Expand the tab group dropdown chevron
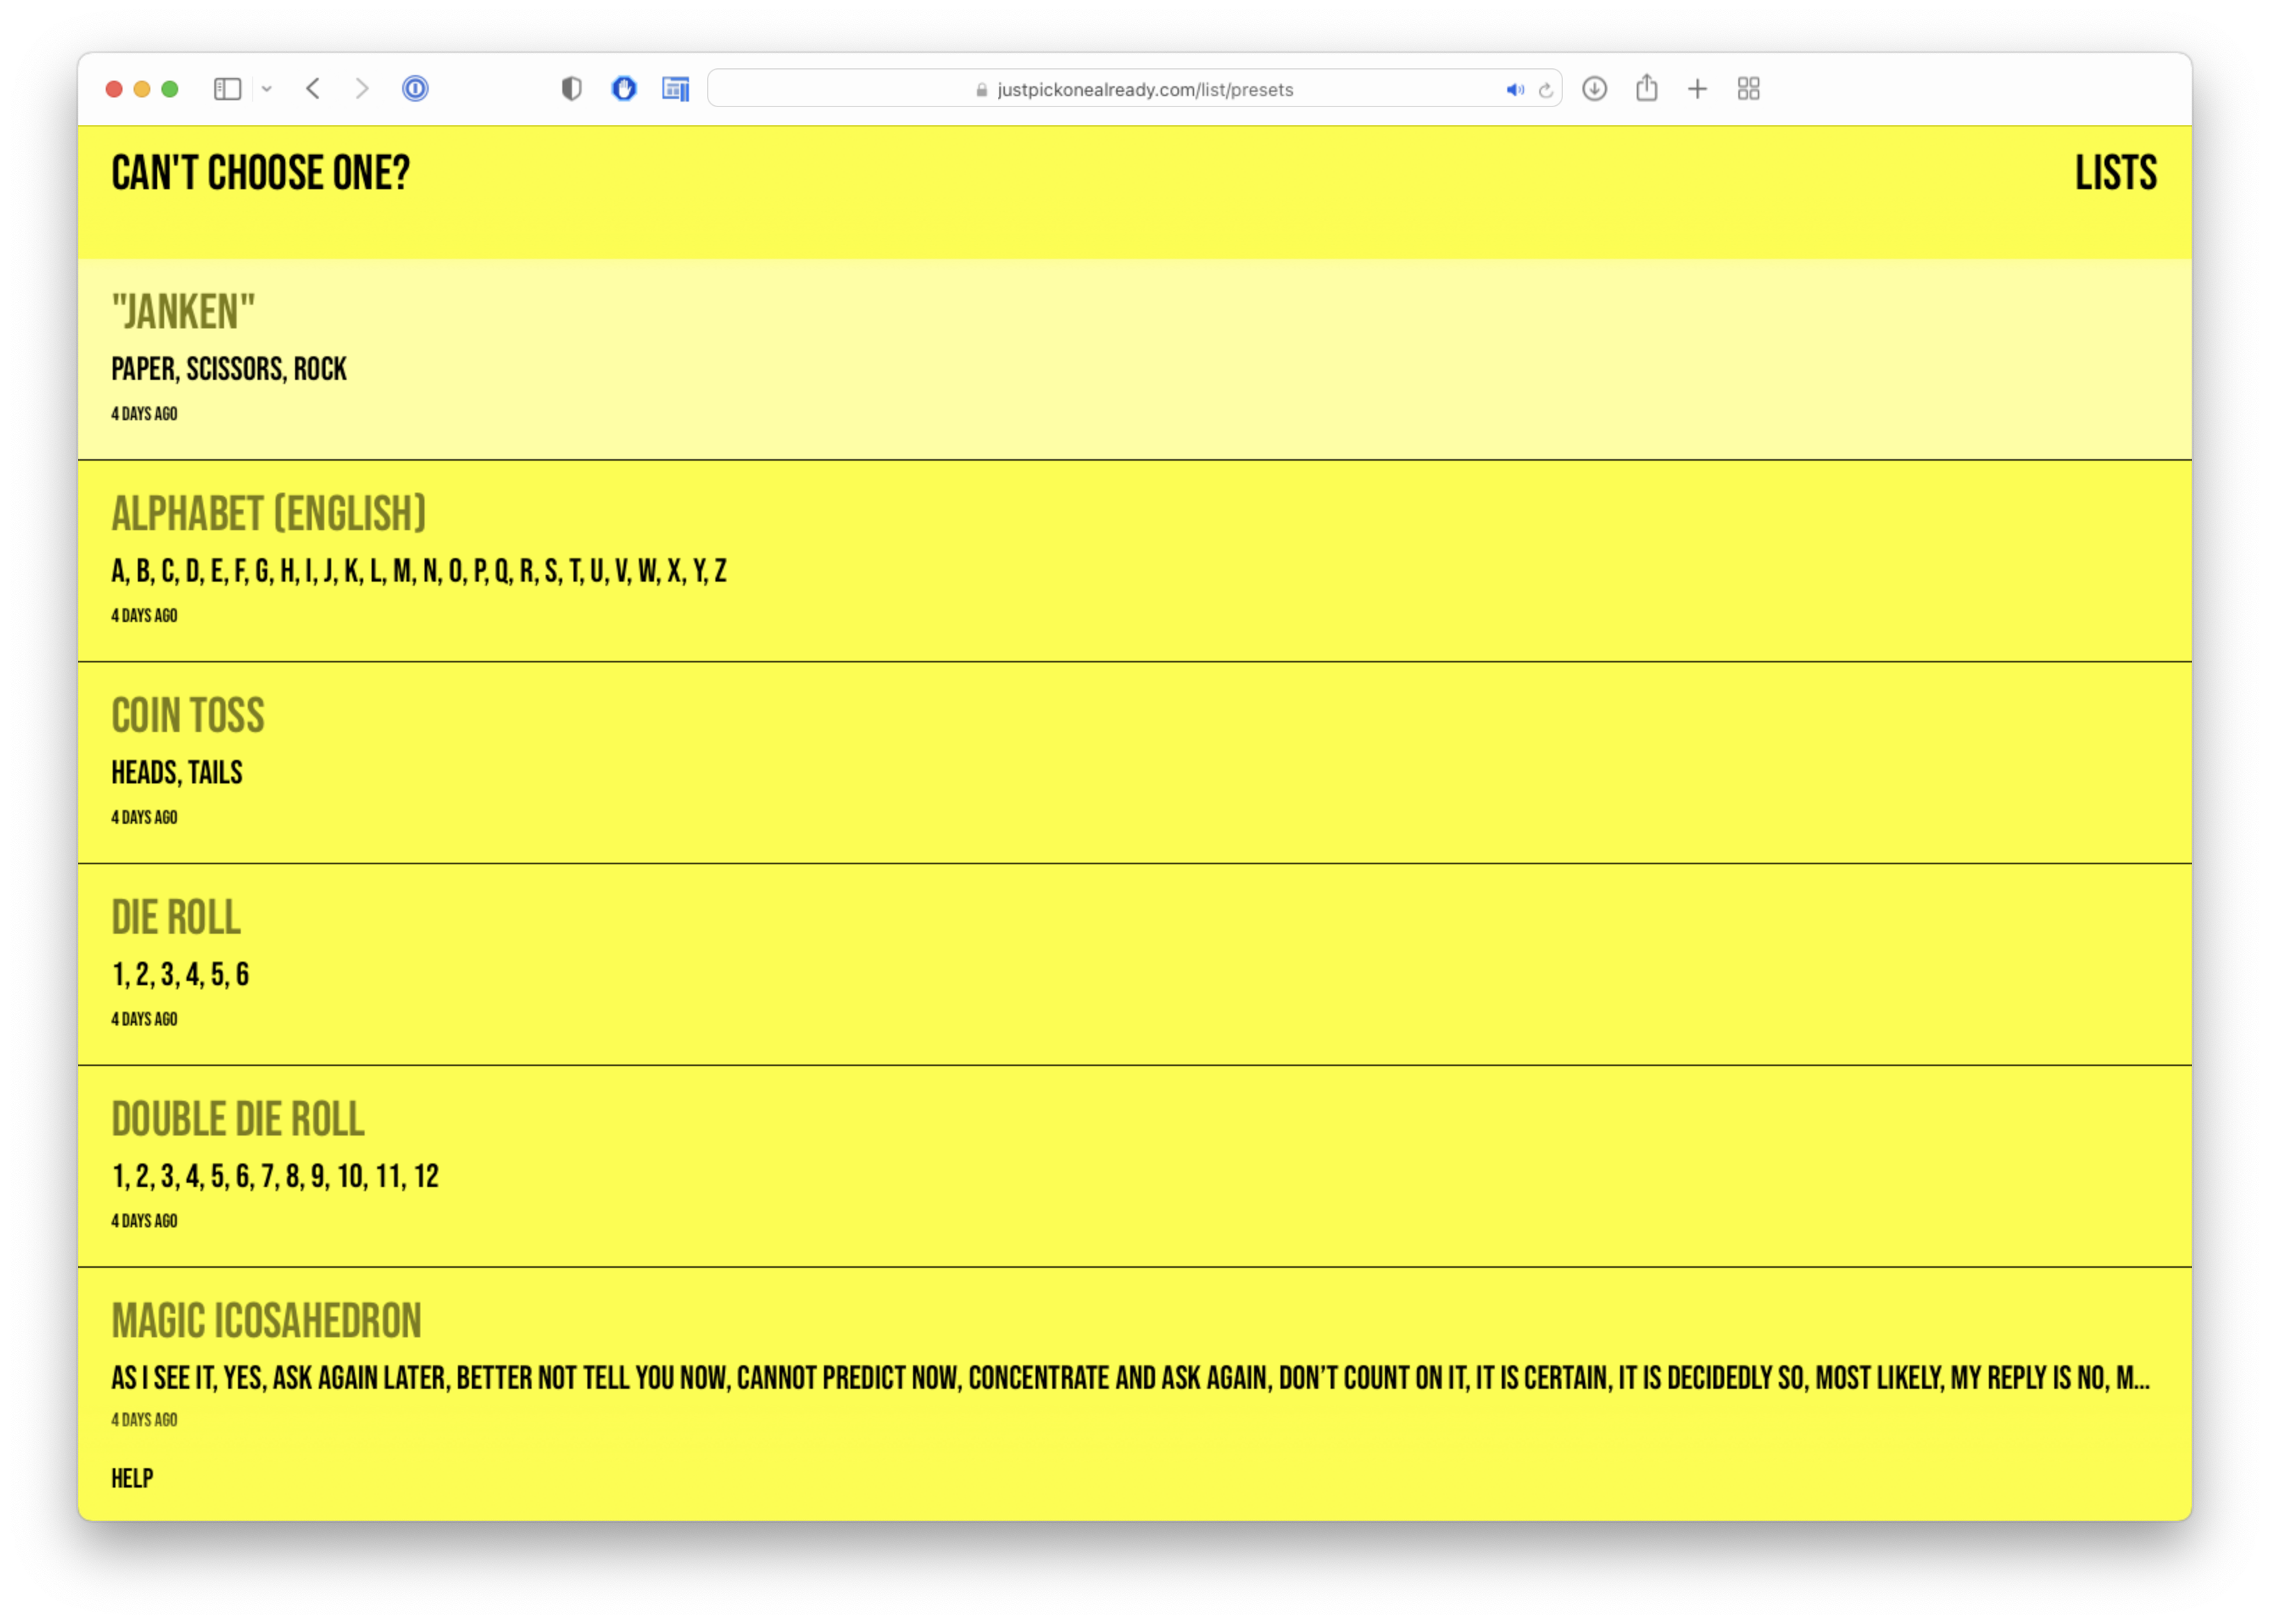The height and width of the screenshot is (1624, 2270). [267, 89]
